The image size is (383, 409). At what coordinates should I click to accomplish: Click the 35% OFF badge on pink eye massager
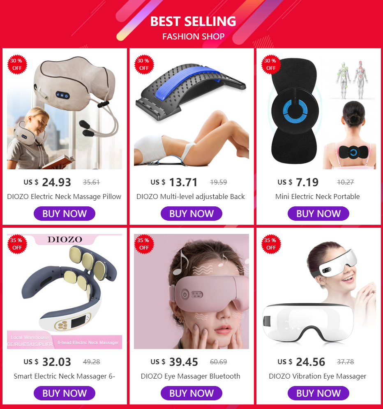(144, 244)
